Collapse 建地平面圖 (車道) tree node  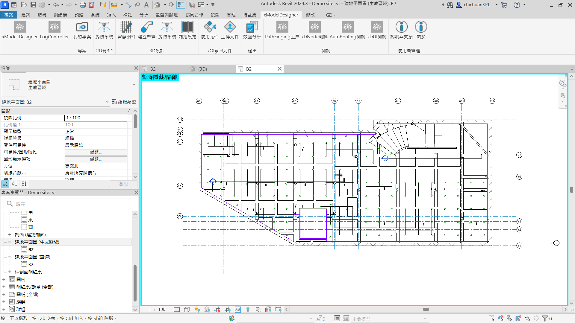[10, 257]
